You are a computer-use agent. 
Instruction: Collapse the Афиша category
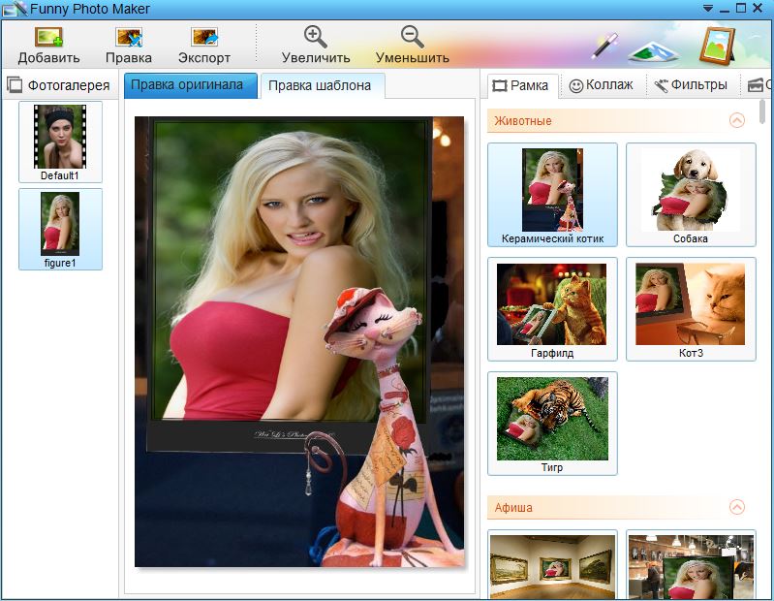pyautogui.click(x=737, y=507)
